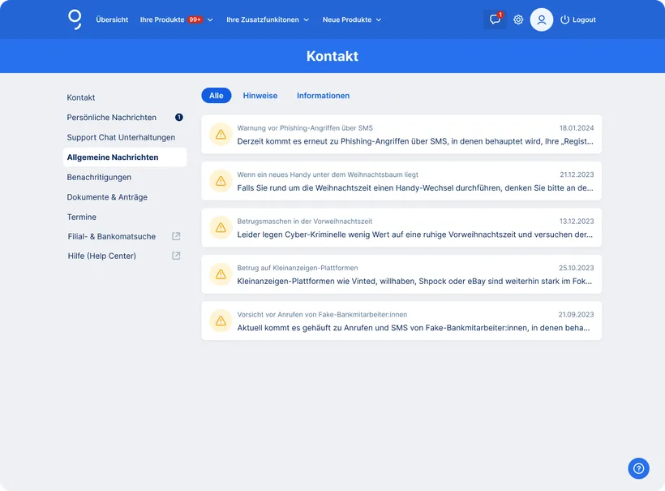The height and width of the screenshot is (491, 665).
Task: Open Filial- & Bankomatsuche link
Action: tap(112, 236)
